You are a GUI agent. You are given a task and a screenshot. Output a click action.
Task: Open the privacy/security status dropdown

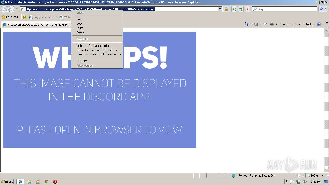tap(300, 175)
